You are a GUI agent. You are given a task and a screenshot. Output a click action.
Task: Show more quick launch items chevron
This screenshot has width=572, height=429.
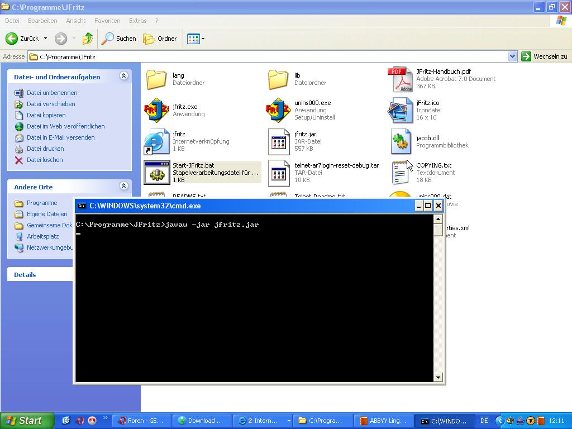click(106, 418)
